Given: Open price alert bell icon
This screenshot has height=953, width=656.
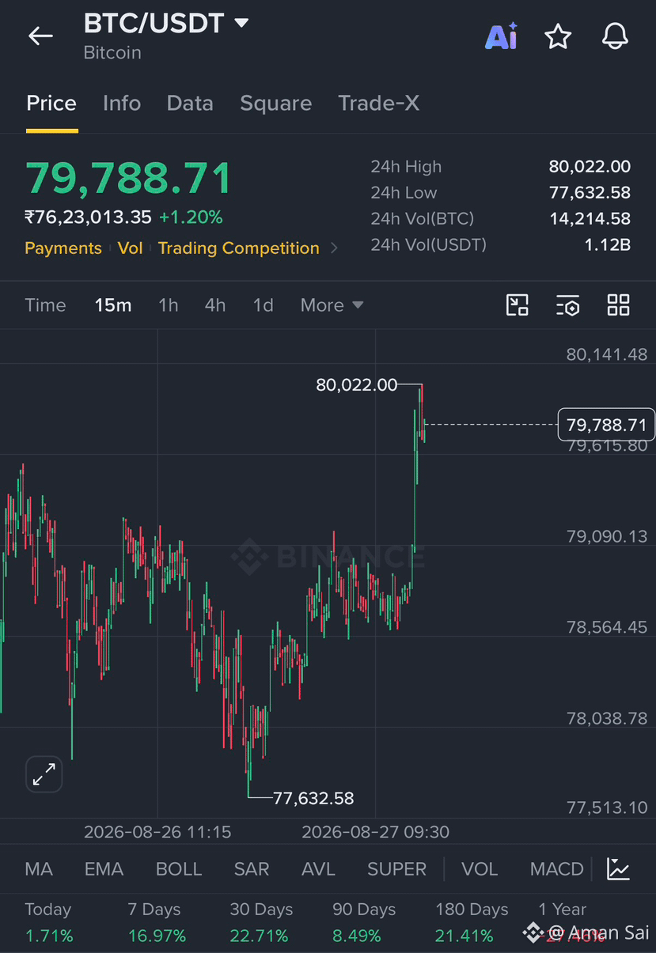Looking at the screenshot, I should click(615, 36).
